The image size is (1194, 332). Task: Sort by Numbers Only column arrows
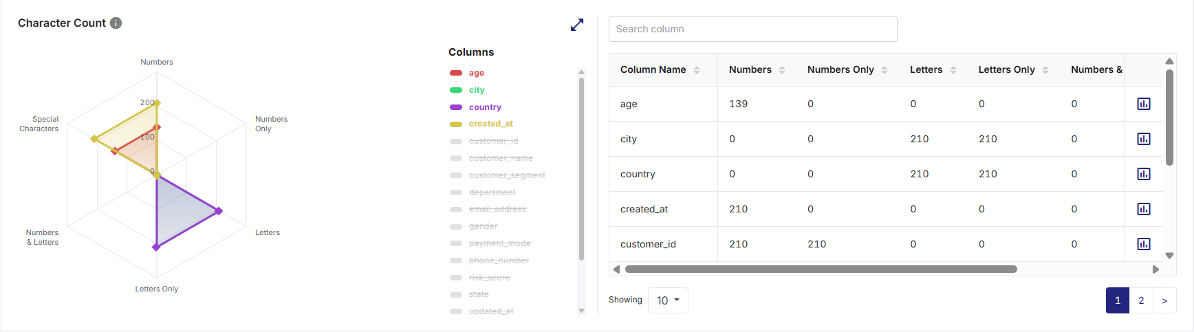click(x=884, y=70)
